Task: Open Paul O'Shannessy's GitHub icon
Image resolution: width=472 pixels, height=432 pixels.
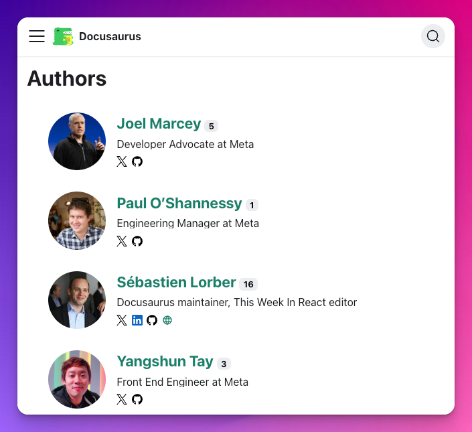Action: 137,241
